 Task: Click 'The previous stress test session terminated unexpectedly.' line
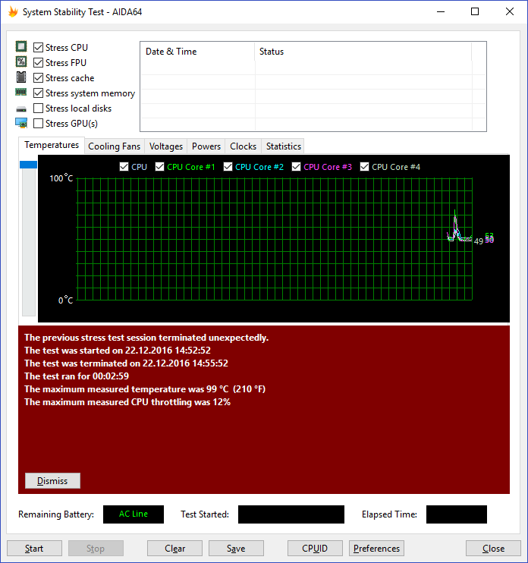click(x=146, y=338)
